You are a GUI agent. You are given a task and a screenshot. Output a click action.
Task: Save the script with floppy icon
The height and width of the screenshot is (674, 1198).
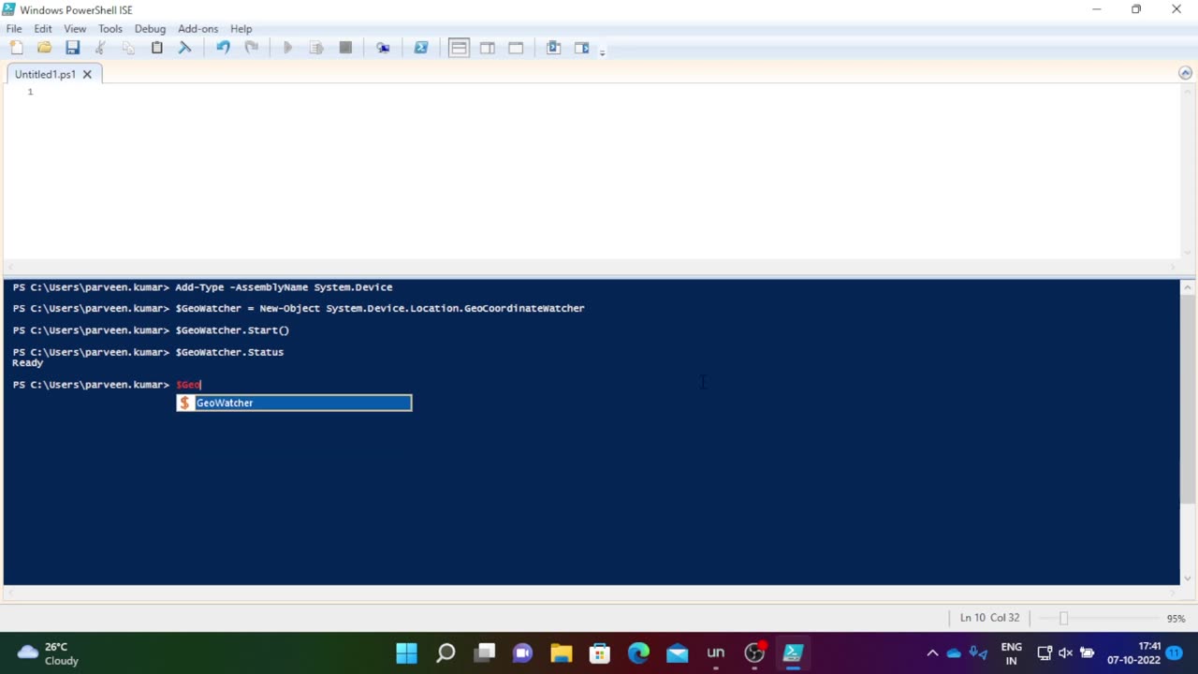[72, 48]
